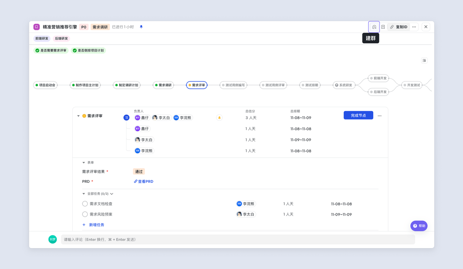Image resolution: width=463 pixels, height=269 pixels.
Task: Click the bell reminder icon
Action: (219, 118)
